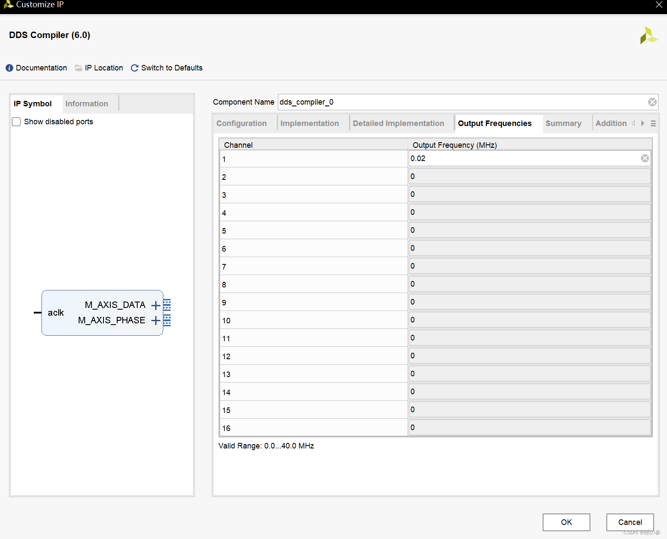Screen dimensions: 667x539
Task: Click the channel 5 frequency field
Action: (530, 230)
